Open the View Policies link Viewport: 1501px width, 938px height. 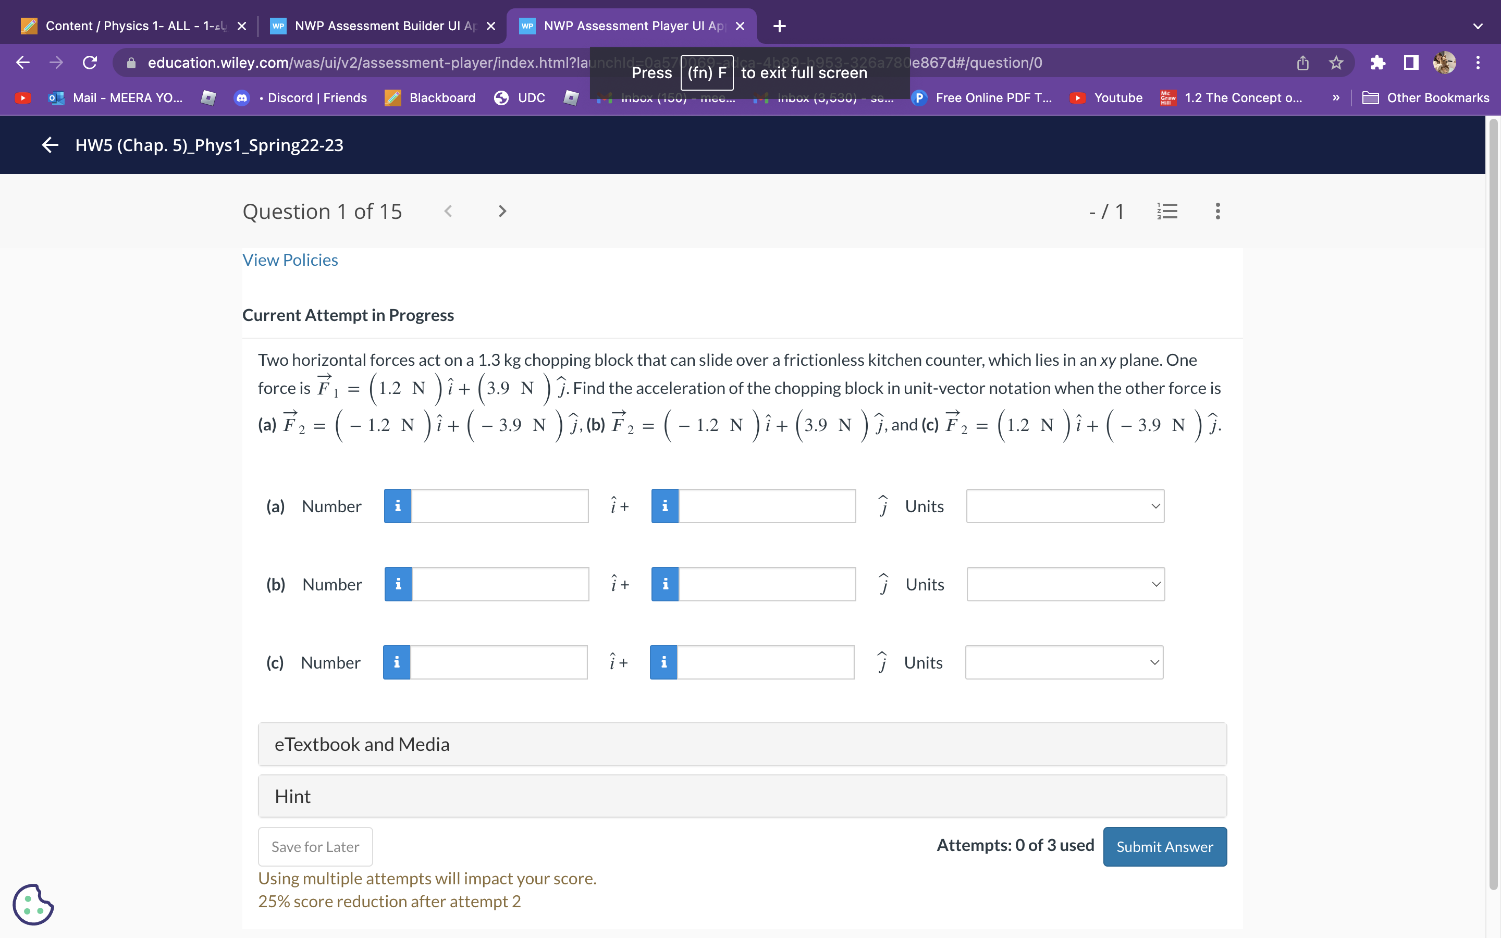coord(290,260)
